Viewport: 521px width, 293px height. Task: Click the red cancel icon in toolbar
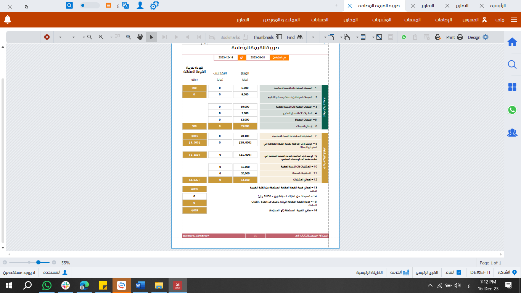click(47, 37)
